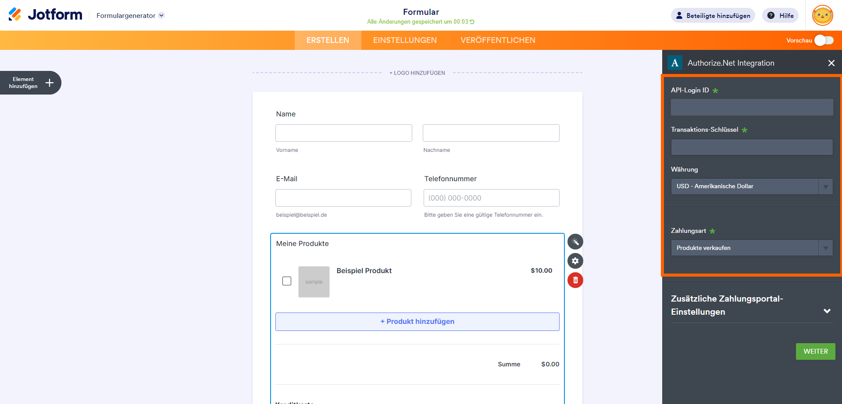Click the Nachname input field
The height and width of the screenshot is (404, 842).
click(491, 133)
